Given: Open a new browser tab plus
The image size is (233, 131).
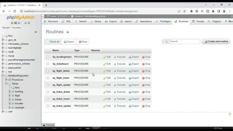Looking at the screenshot, I should (x=46, y=5).
